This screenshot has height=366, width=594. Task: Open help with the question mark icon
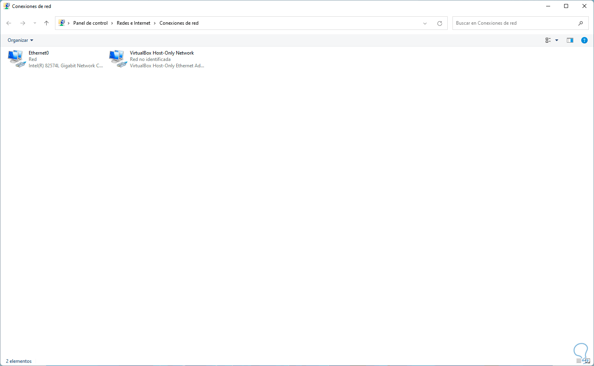584,40
